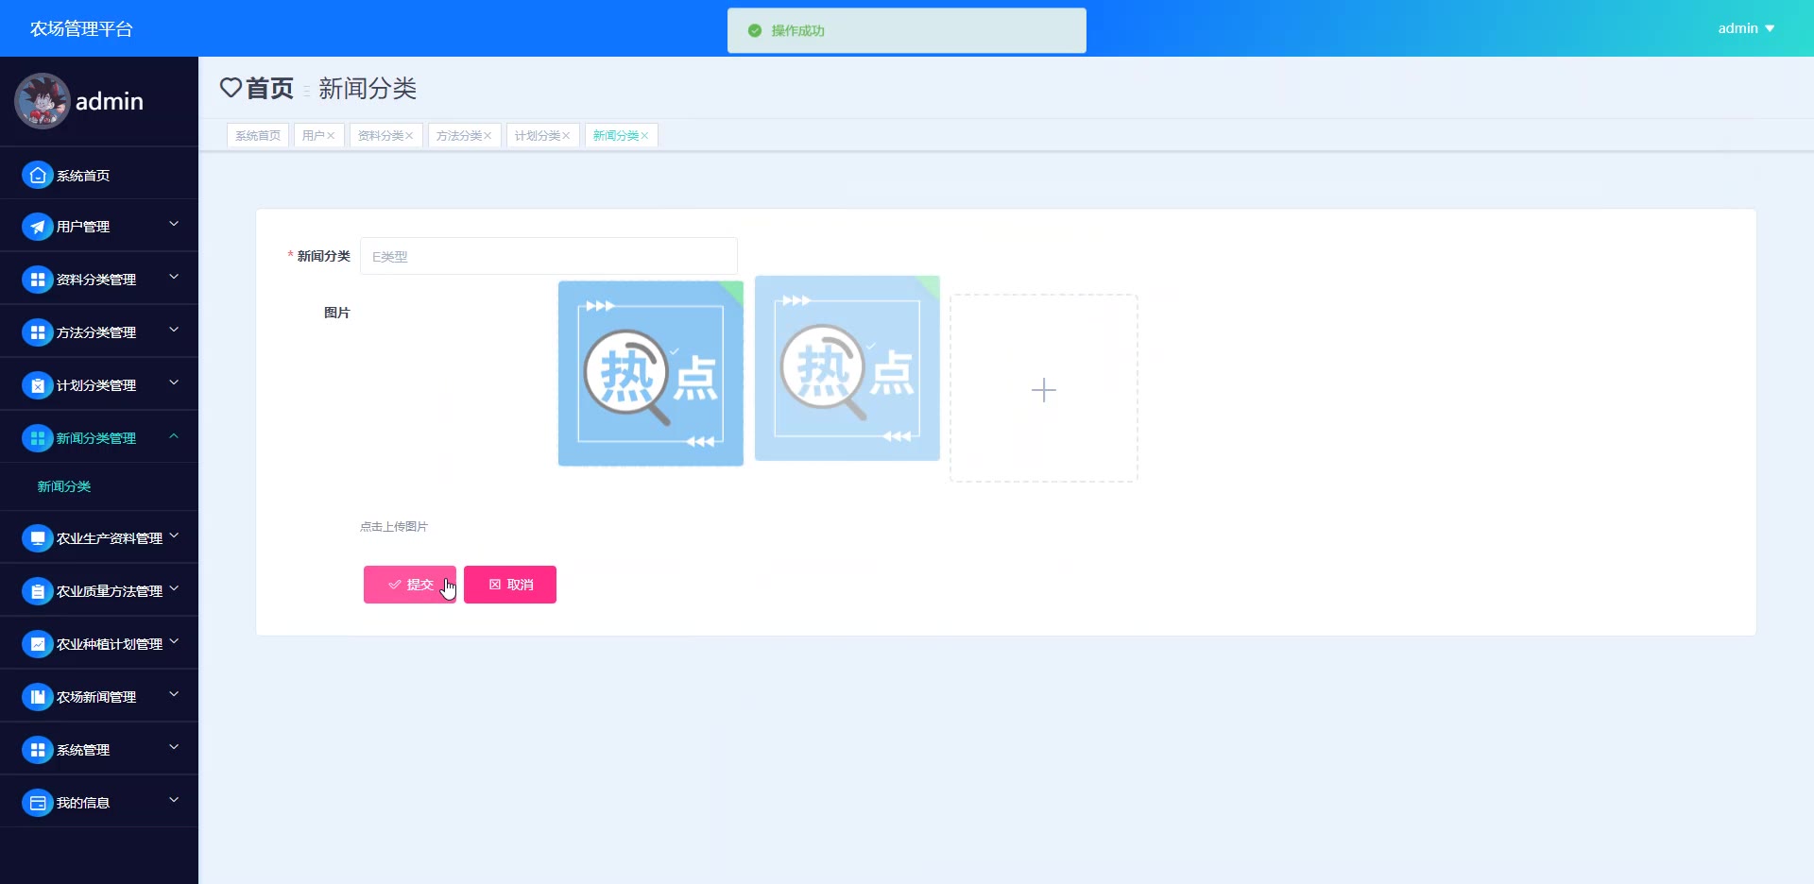Click the plus icon to upload image

1044,390
